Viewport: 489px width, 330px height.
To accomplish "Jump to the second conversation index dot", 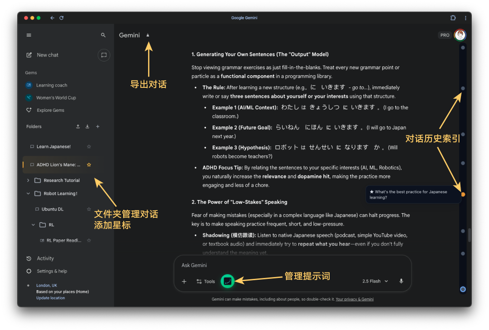I will coord(463,88).
